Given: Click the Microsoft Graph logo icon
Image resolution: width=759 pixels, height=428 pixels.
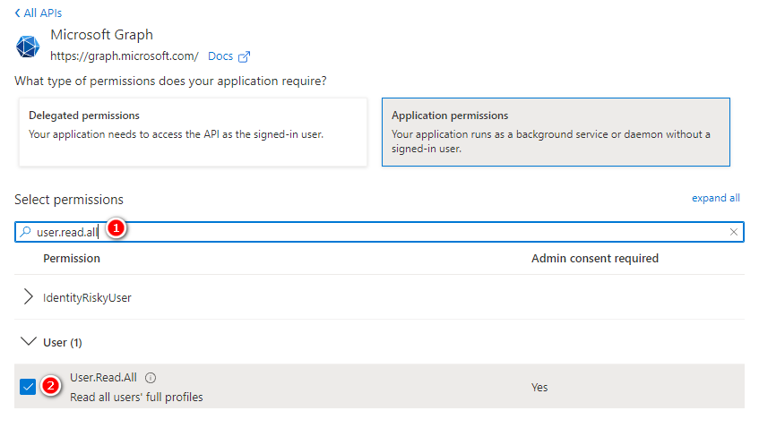Looking at the screenshot, I should [28, 47].
